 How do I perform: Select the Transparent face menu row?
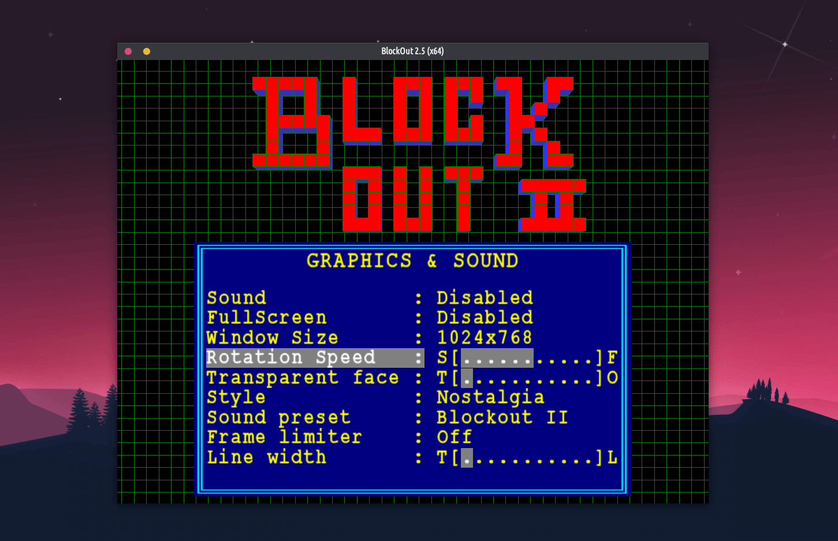[x=412, y=378]
